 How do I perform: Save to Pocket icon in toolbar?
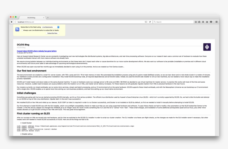pos(211,22)
